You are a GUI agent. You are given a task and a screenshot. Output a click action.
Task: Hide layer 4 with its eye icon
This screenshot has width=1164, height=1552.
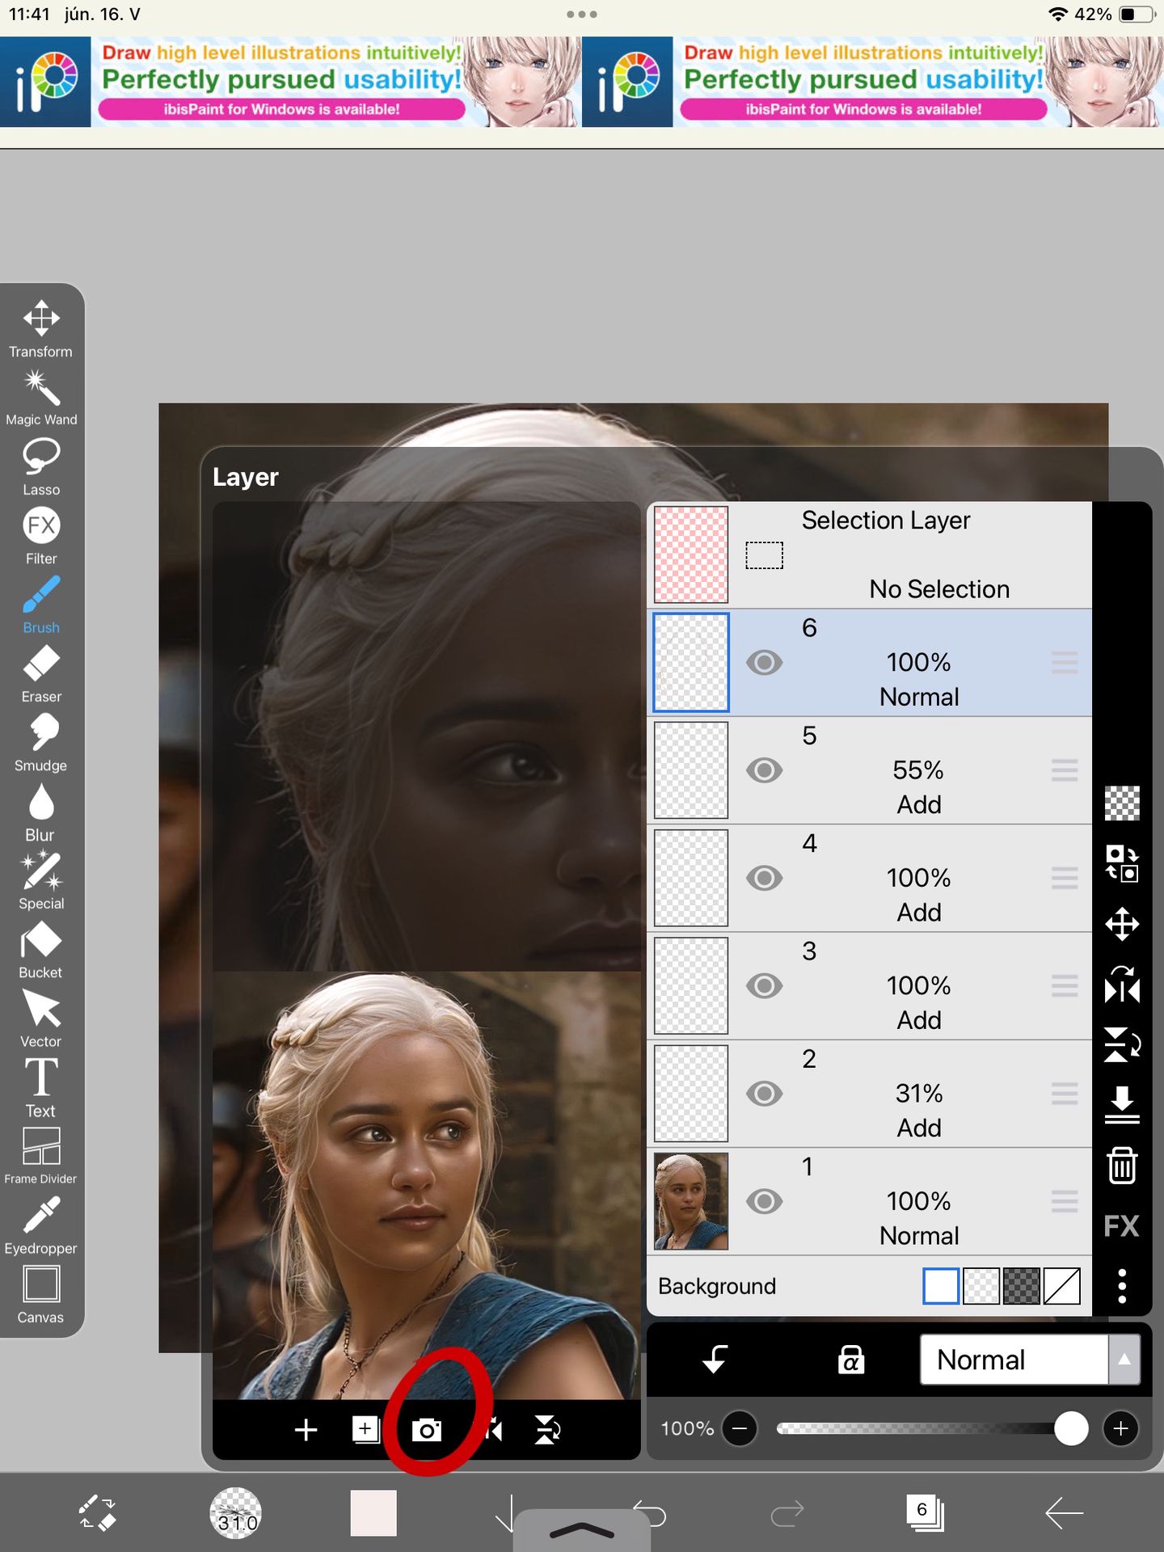click(x=764, y=878)
